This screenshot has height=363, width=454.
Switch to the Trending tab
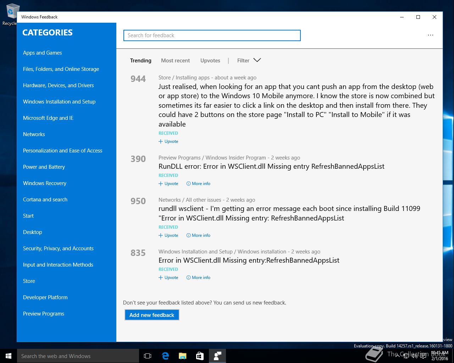point(141,61)
